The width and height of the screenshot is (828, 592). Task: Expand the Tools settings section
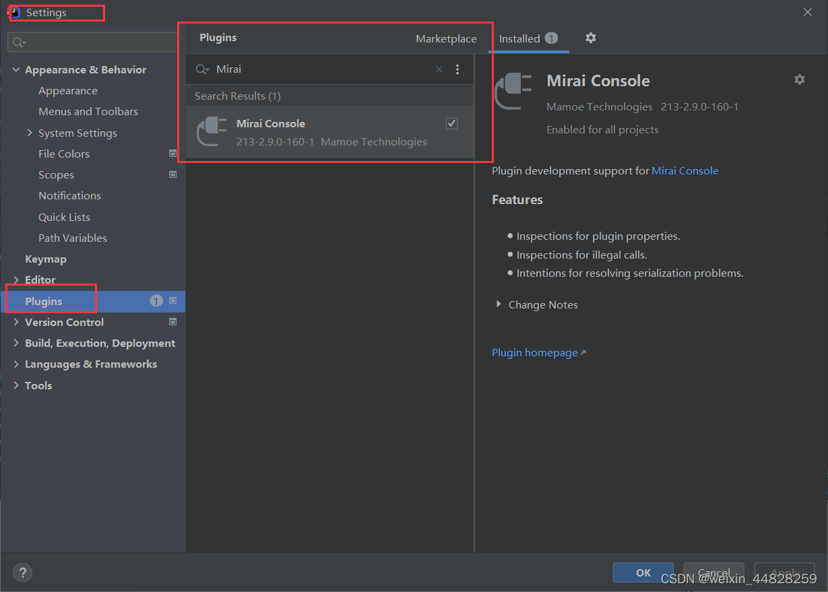point(16,385)
